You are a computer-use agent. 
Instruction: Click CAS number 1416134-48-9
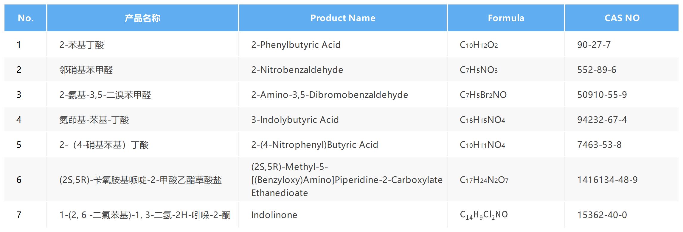tap(607, 180)
